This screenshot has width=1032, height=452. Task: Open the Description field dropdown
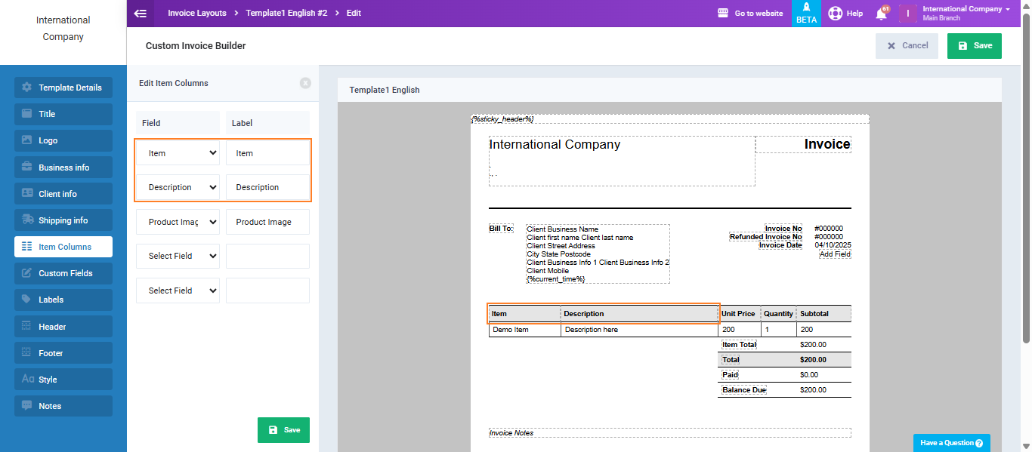(x=178, y=187)
